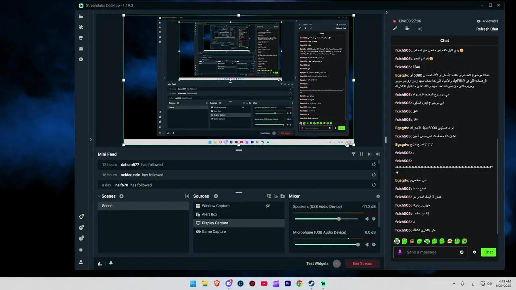Image resolution: width=516 pixels, height=290 pixels.
Task: Open Settings gear in the left sidebar
Action: tap(81, 250)
